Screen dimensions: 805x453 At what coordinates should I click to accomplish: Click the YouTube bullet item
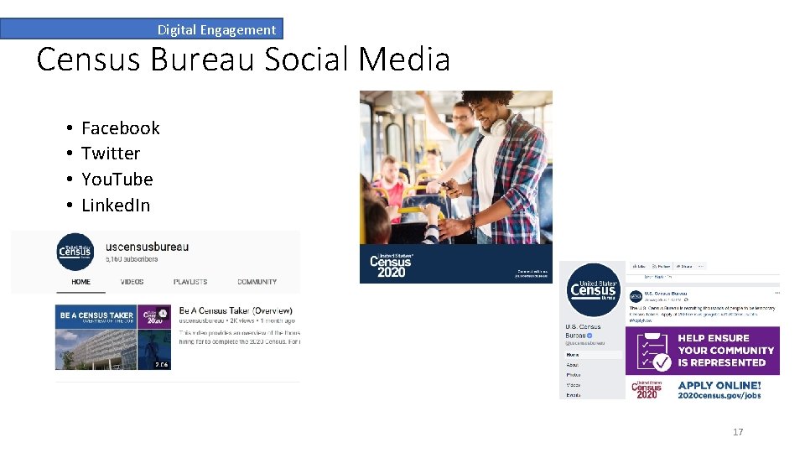(117, 180)
